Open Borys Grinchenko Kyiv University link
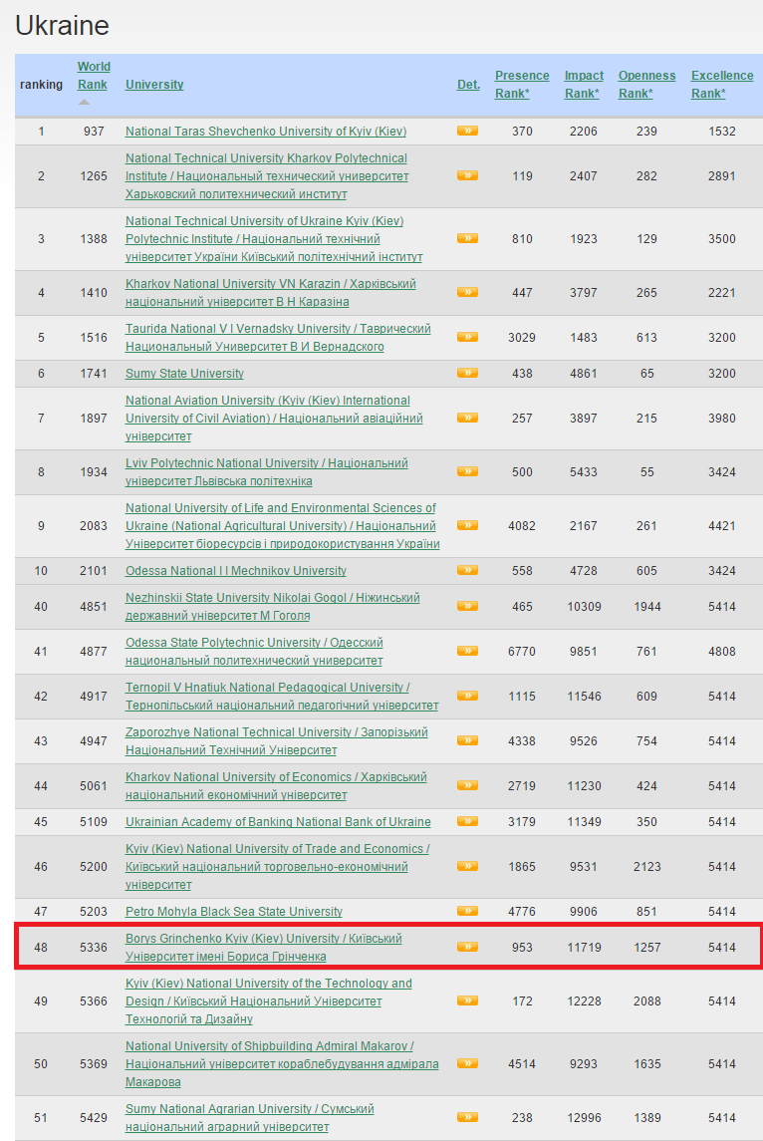Screen dimensions: 763x1141 pos(263,948)
